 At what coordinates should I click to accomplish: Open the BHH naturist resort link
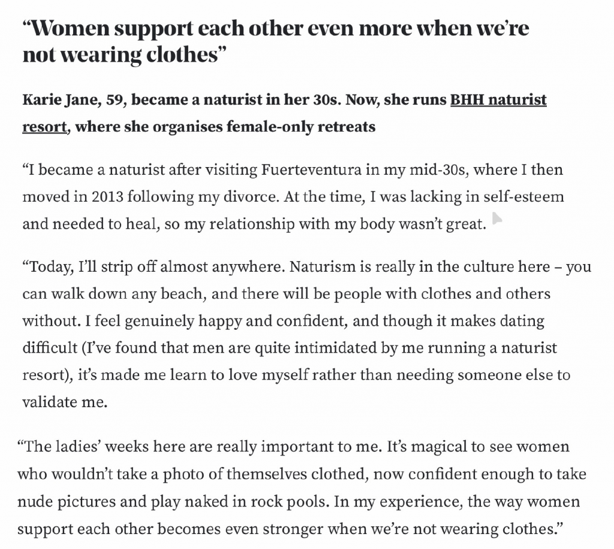[x=498, y=100]
